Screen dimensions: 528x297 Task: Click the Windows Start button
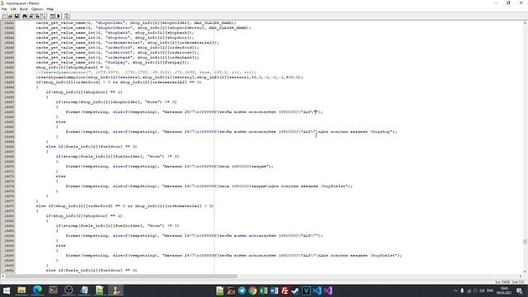pos(7,290)
